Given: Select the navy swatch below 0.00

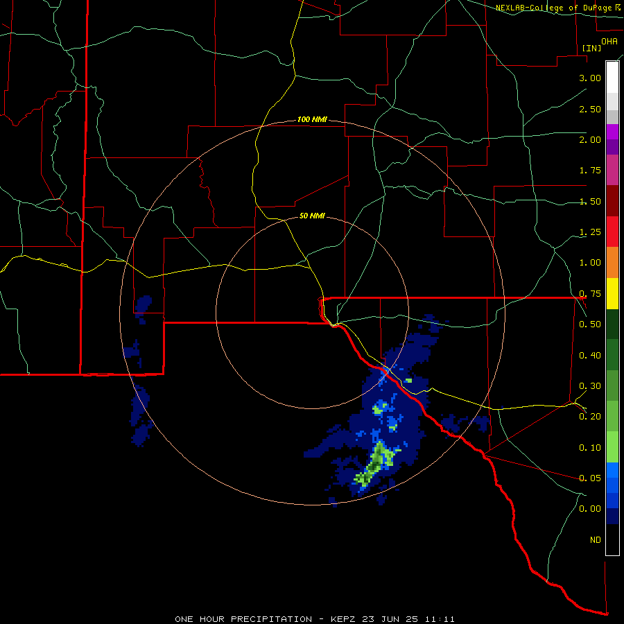Looking at the screenshot, I should tap(612, 517).
